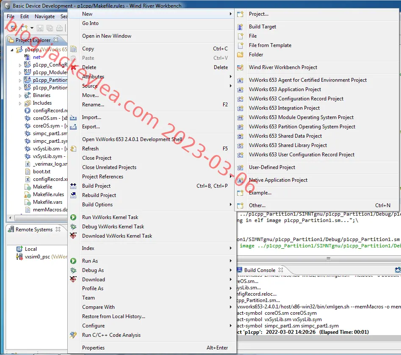This screenshot has height=355, width=401.
Task: Open the Attributes submenu
Action: click(157, 77)
